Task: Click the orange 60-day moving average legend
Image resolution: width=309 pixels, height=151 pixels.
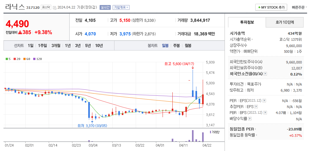Action: tap(27, 59)
